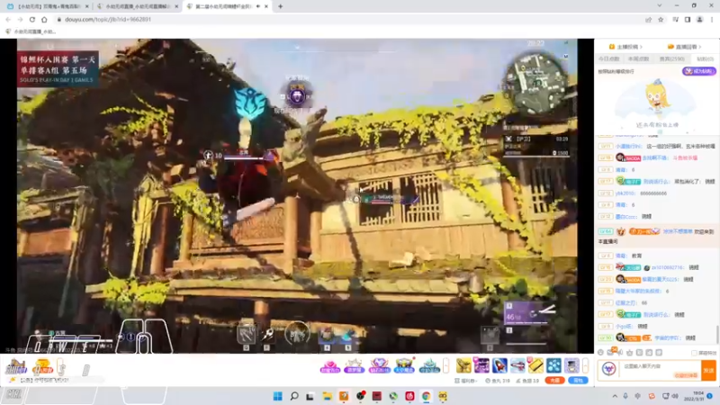This screenshot has height=405, width=720.
Task: Open taskbar search
Action: click(x=294, y=396)
